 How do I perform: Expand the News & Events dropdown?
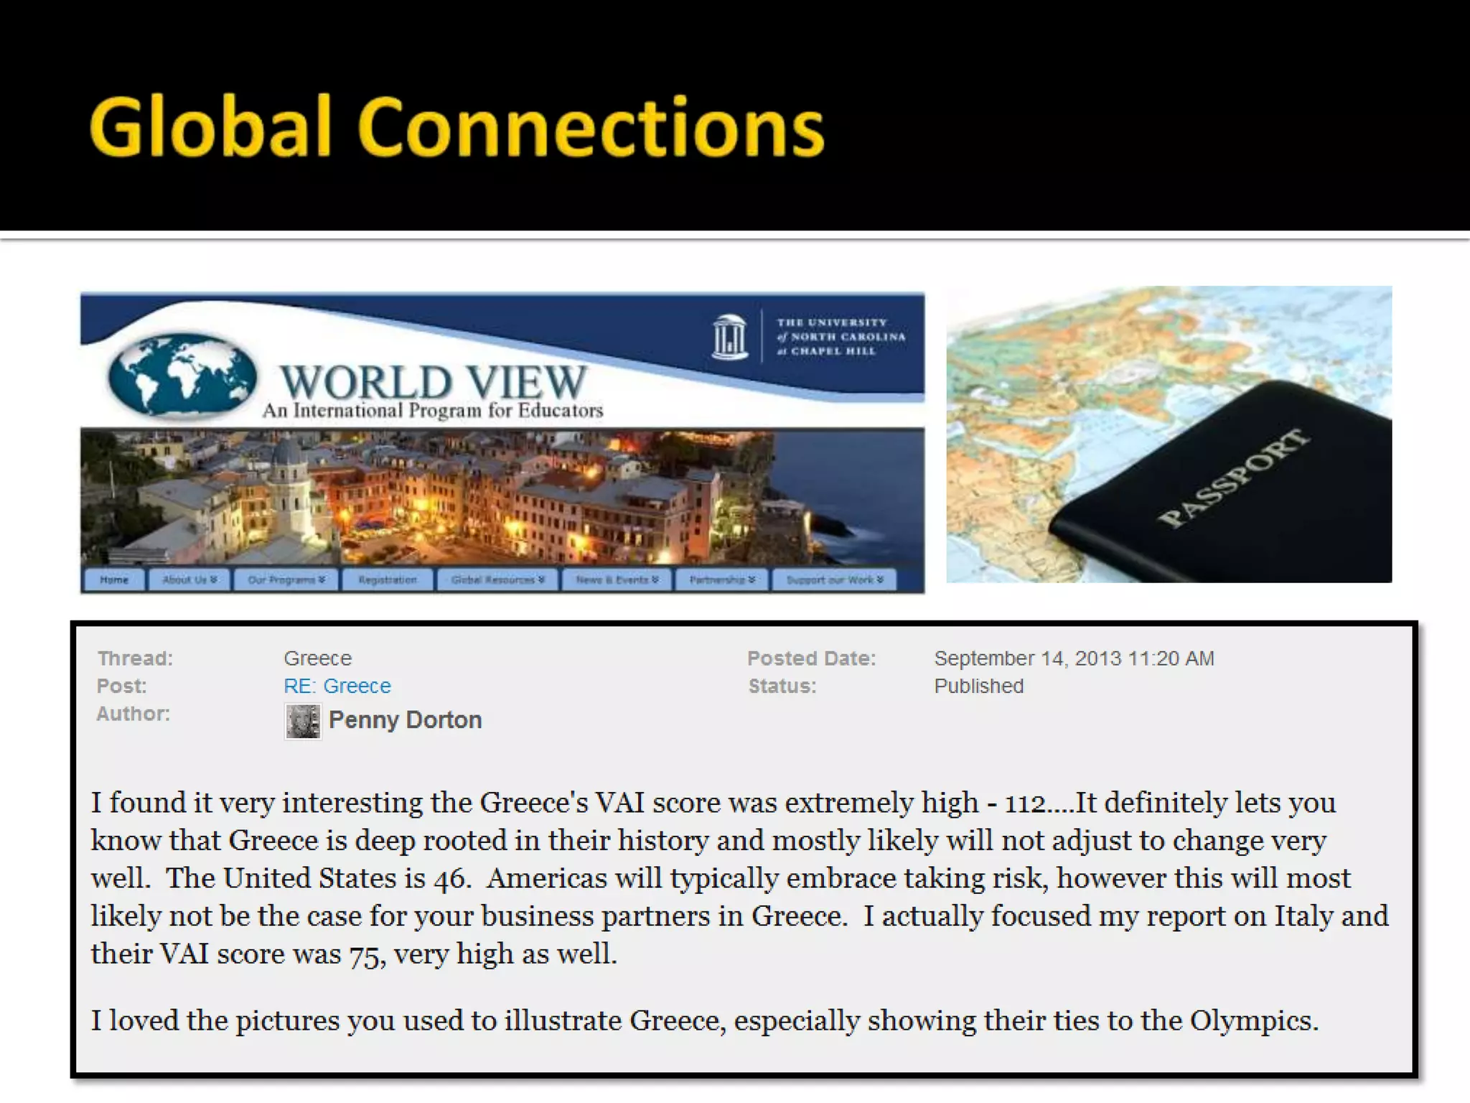[x=617, y=580]
